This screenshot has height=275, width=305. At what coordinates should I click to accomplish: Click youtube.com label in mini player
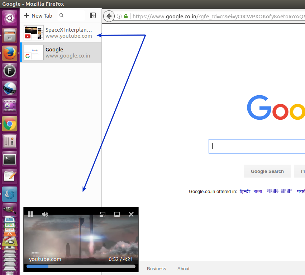click(x=45, y=259)
